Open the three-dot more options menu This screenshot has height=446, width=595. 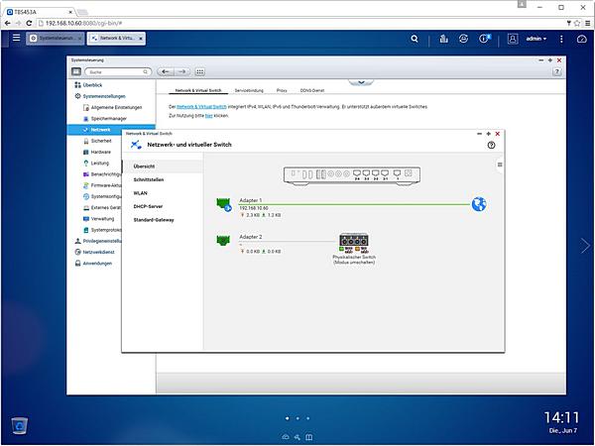pos(561,39)
